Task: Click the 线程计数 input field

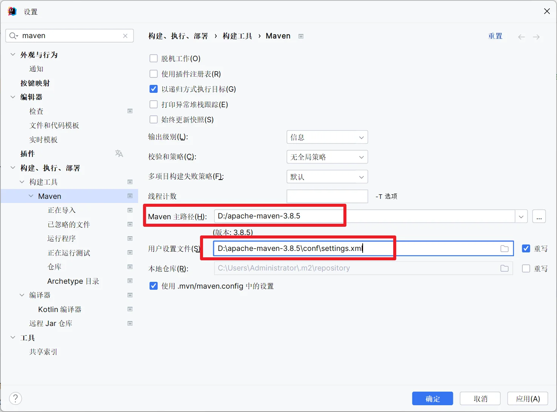Action: [327, 196]
